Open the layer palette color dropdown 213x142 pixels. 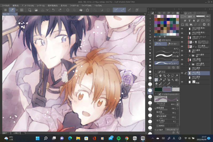pyautogui.click(x=183, y=17)
